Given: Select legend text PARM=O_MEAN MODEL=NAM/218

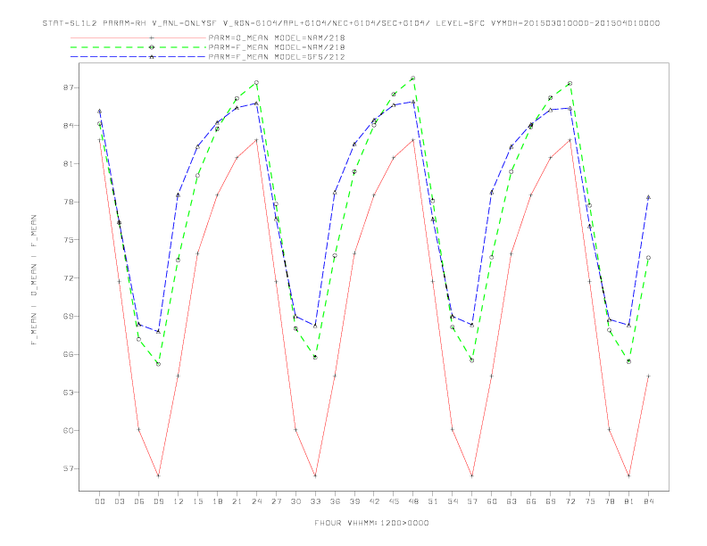Looking at the screenshot, I should (x=277, y=37).
